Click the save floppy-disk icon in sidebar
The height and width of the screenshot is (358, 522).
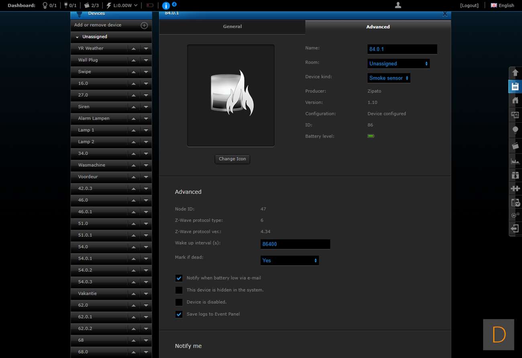coord(515,87)
